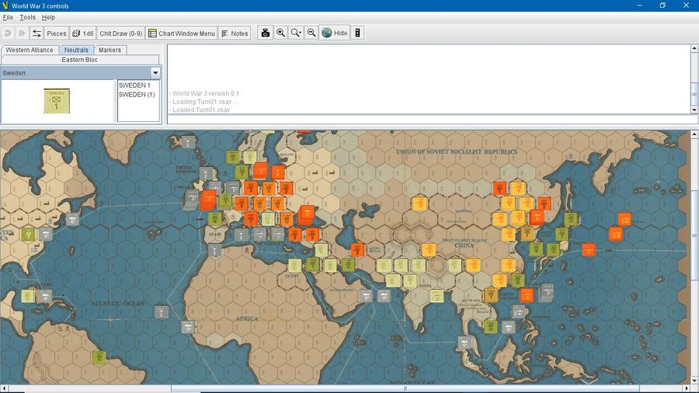The height and width of the screenshot is (393, 699).
Task: Click the chat log scroll down arrow
Action: (x=694, y=110)
